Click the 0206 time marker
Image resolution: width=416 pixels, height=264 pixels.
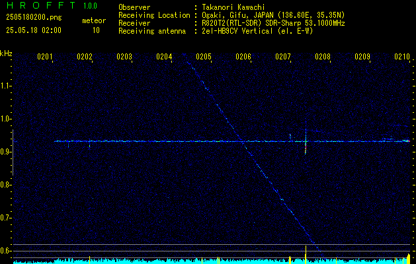pos(243,56)
